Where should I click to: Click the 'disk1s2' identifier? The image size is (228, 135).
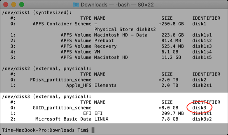(202, 40)
